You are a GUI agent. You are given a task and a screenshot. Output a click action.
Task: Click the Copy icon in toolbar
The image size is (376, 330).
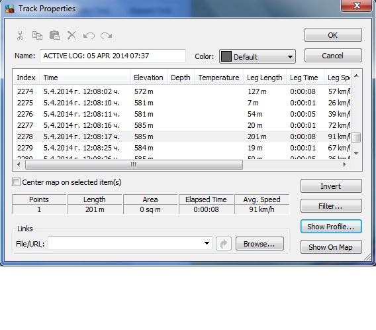click(x=38, y=36)
